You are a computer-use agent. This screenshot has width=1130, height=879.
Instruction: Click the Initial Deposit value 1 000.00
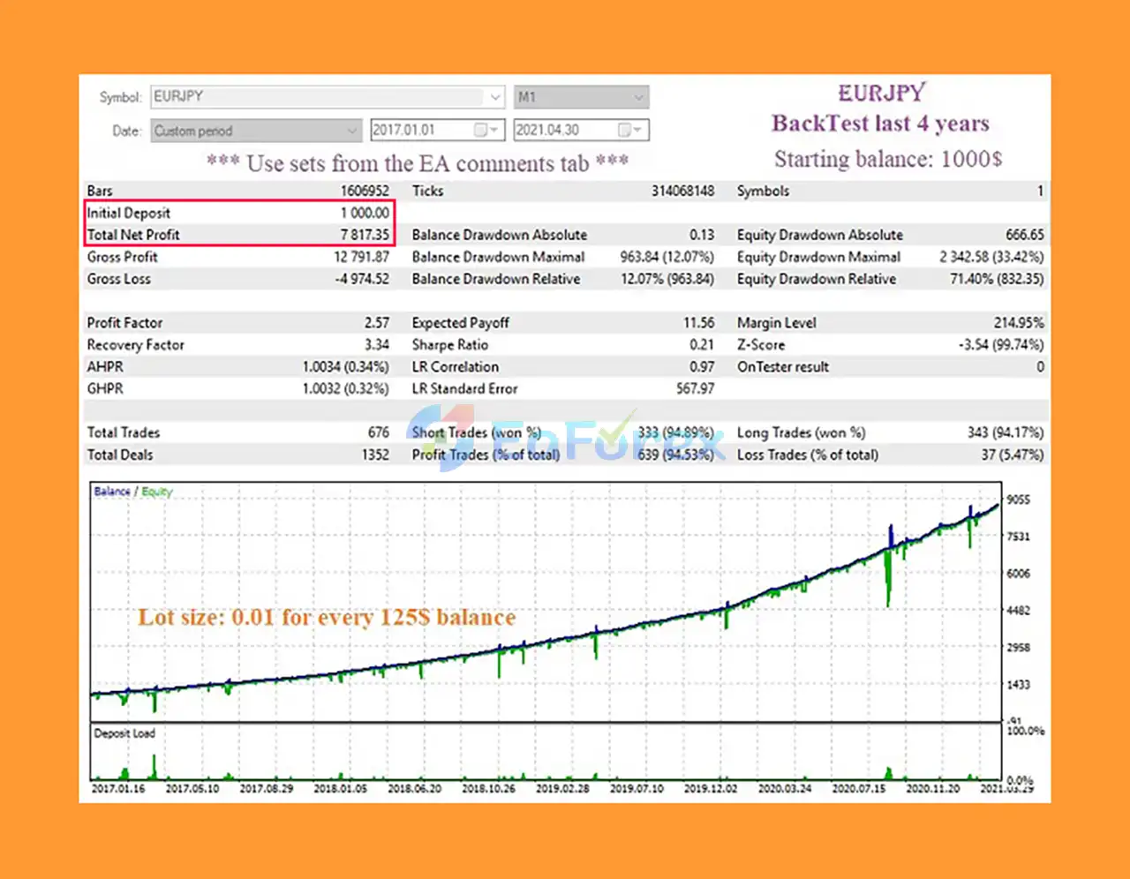[365, 213]
